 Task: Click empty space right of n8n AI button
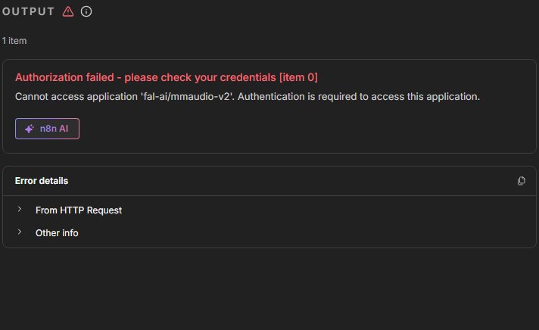[x=303, y=129]
